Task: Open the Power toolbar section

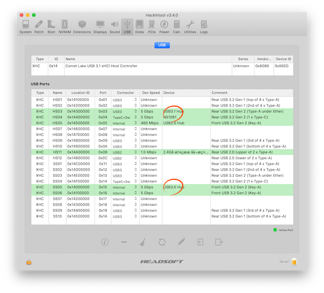Action: click(x=164, y=27)
